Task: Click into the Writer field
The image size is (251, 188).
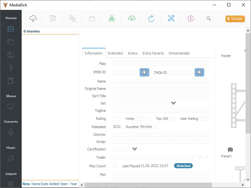Action: pos(161,142)
